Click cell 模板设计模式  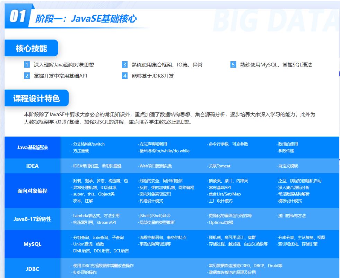[289, 201]
